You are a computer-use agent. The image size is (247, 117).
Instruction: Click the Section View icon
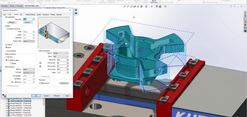tap(135, 6)
